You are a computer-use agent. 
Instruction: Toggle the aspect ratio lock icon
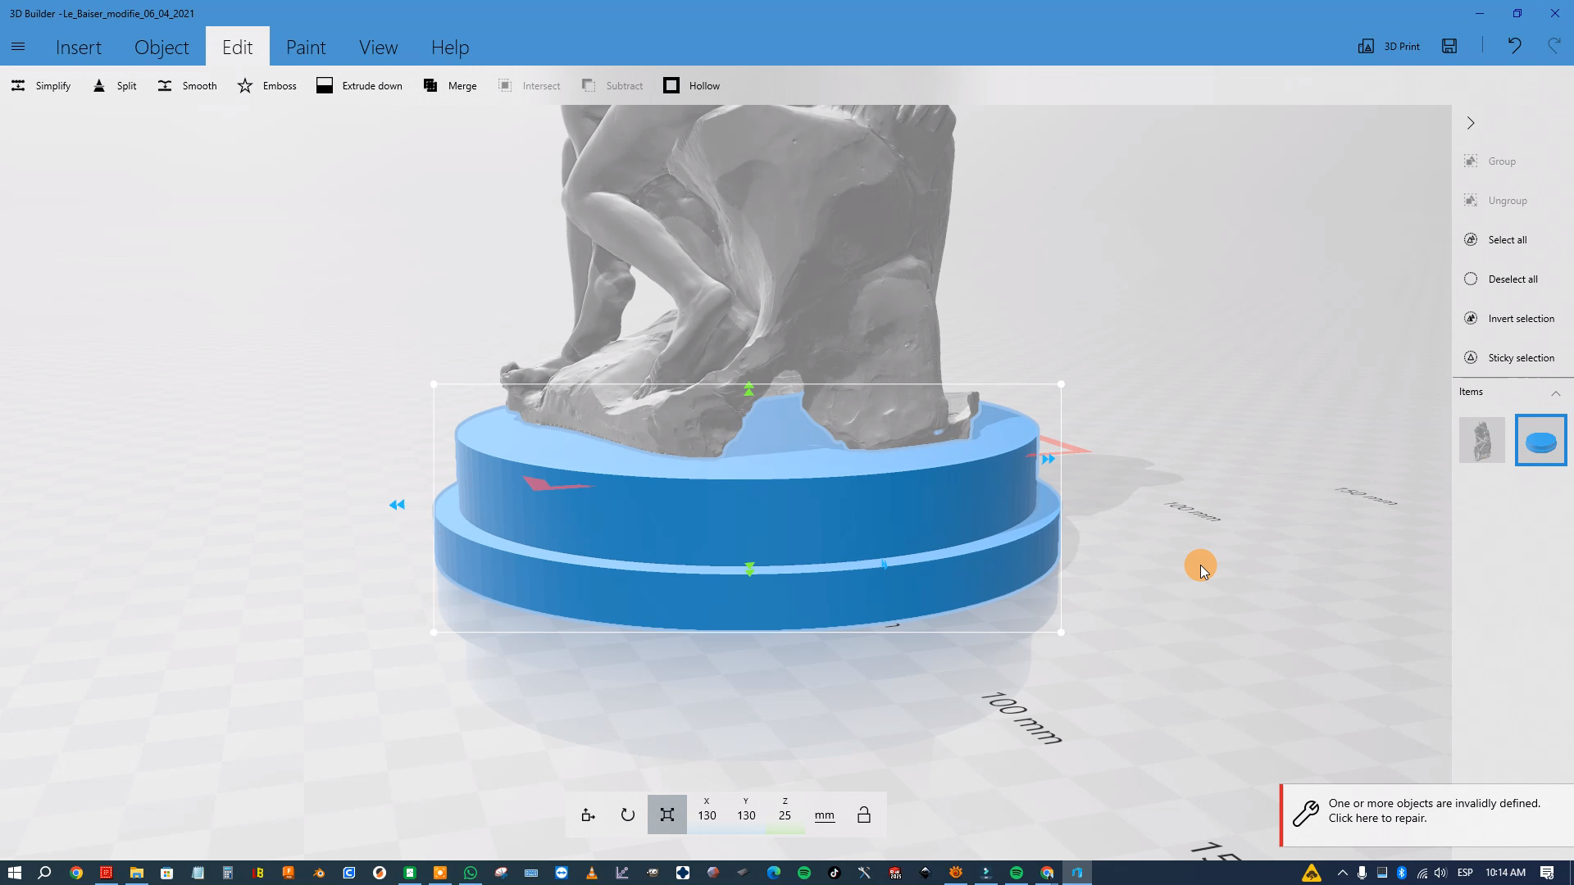pos(863,815)
